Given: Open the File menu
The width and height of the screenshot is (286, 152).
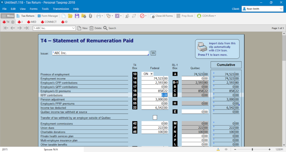Looking at the screenshot, I should [x=4, y=9].
